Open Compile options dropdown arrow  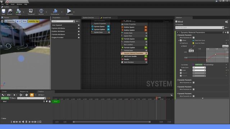click(23, 12)
